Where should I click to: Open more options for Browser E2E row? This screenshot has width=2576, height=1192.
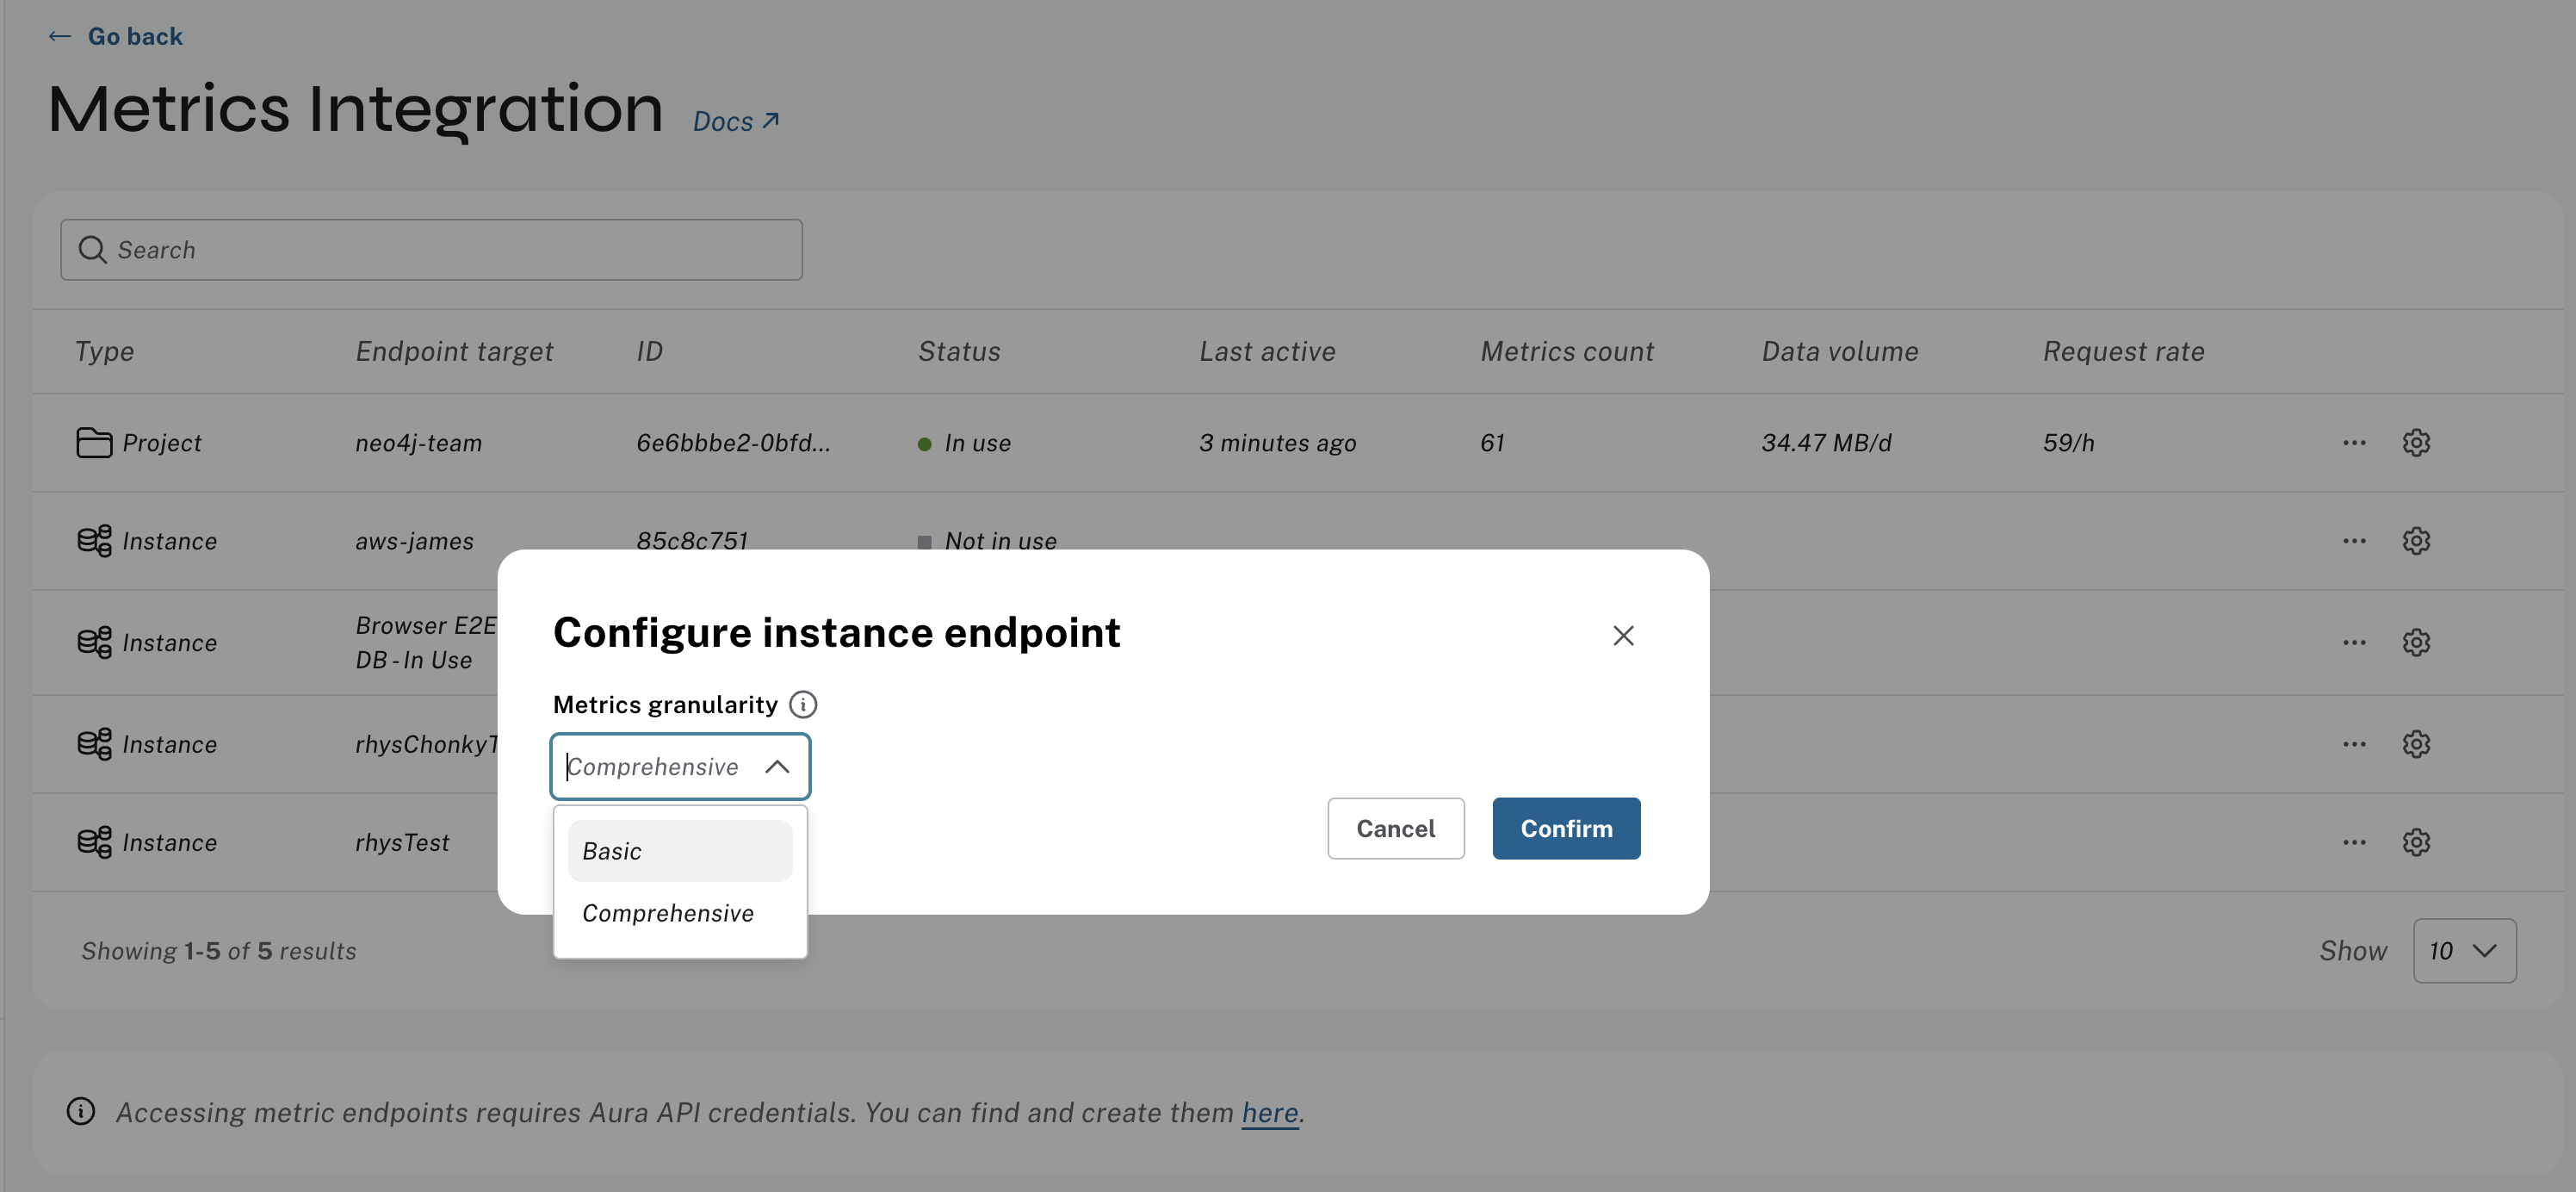(2354, 642)
